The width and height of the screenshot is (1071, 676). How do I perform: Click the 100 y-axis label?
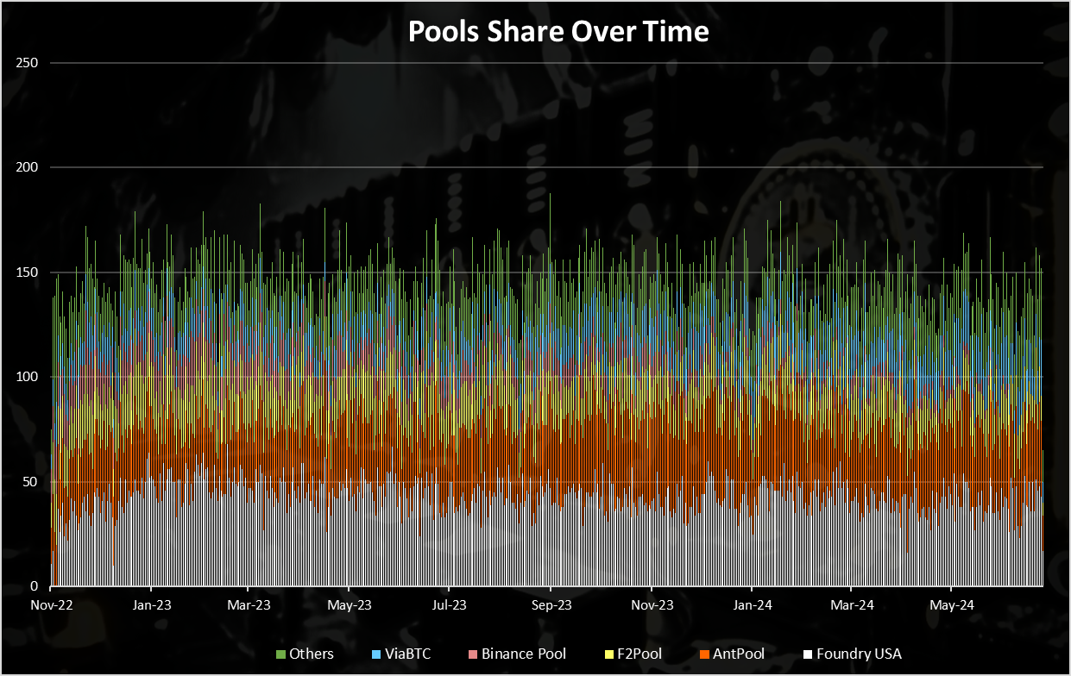tap(28, 377)
